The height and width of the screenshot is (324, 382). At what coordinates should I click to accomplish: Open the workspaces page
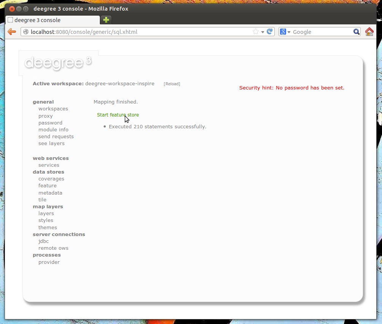pos(53,109)
